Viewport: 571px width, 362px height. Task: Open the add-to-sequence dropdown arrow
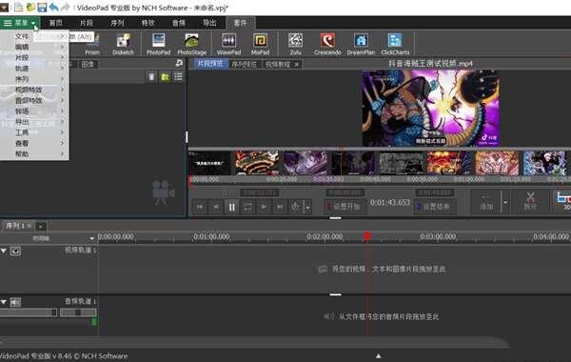(x=505, y=202)
